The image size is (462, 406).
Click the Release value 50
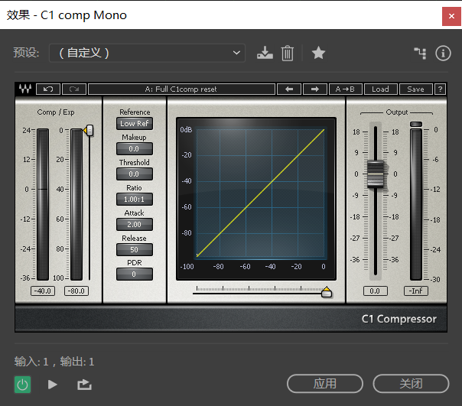pyautogui.click(x=135, y=249)
